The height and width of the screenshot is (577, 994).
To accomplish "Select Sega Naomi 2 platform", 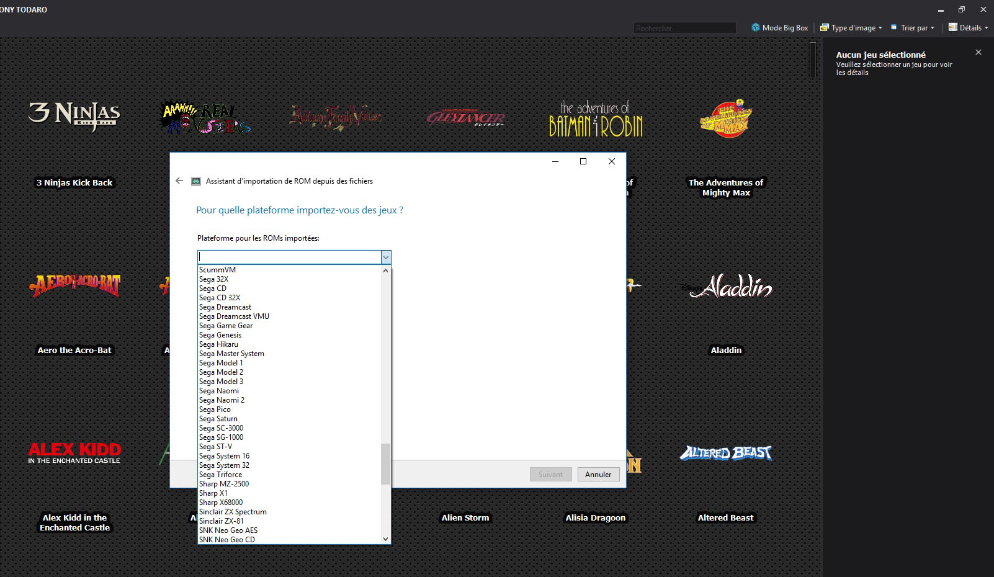I will pos(289,400).
